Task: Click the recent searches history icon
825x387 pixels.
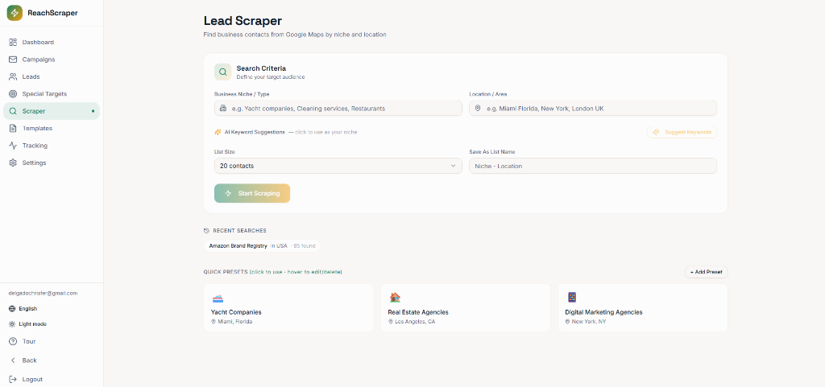Action: (x=206, y=231)
